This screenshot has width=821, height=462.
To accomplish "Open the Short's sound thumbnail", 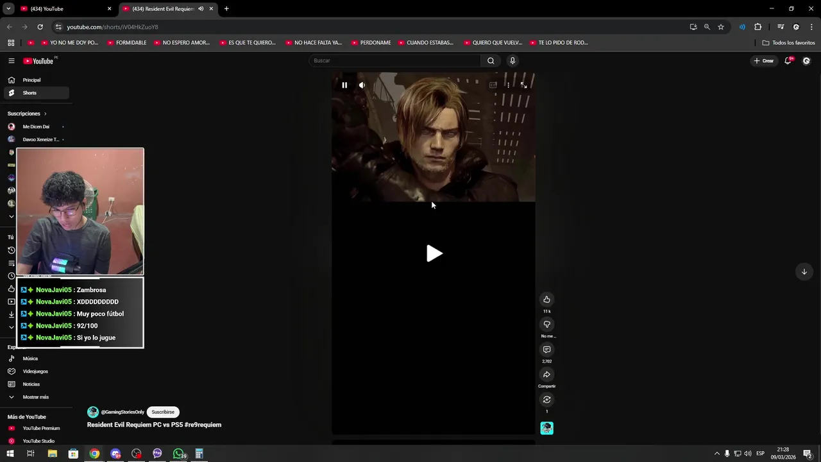I will (x=546, y=428).
